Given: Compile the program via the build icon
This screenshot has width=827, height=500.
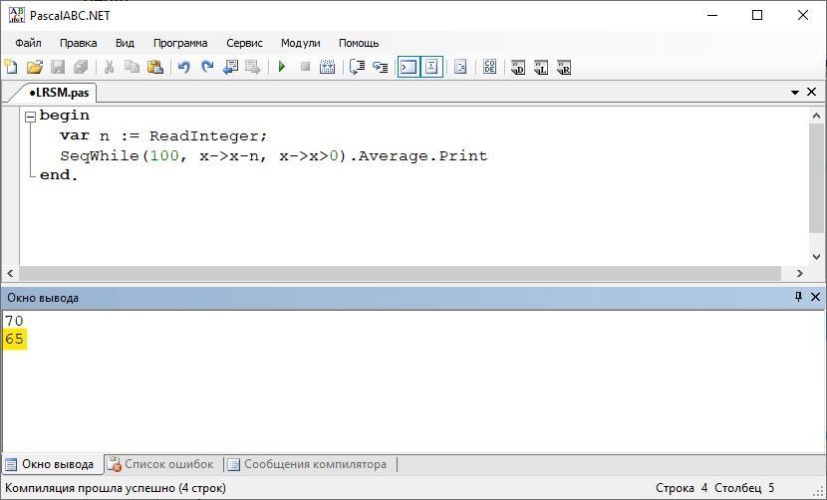Looking at the screenshot, I should point(328,67).
